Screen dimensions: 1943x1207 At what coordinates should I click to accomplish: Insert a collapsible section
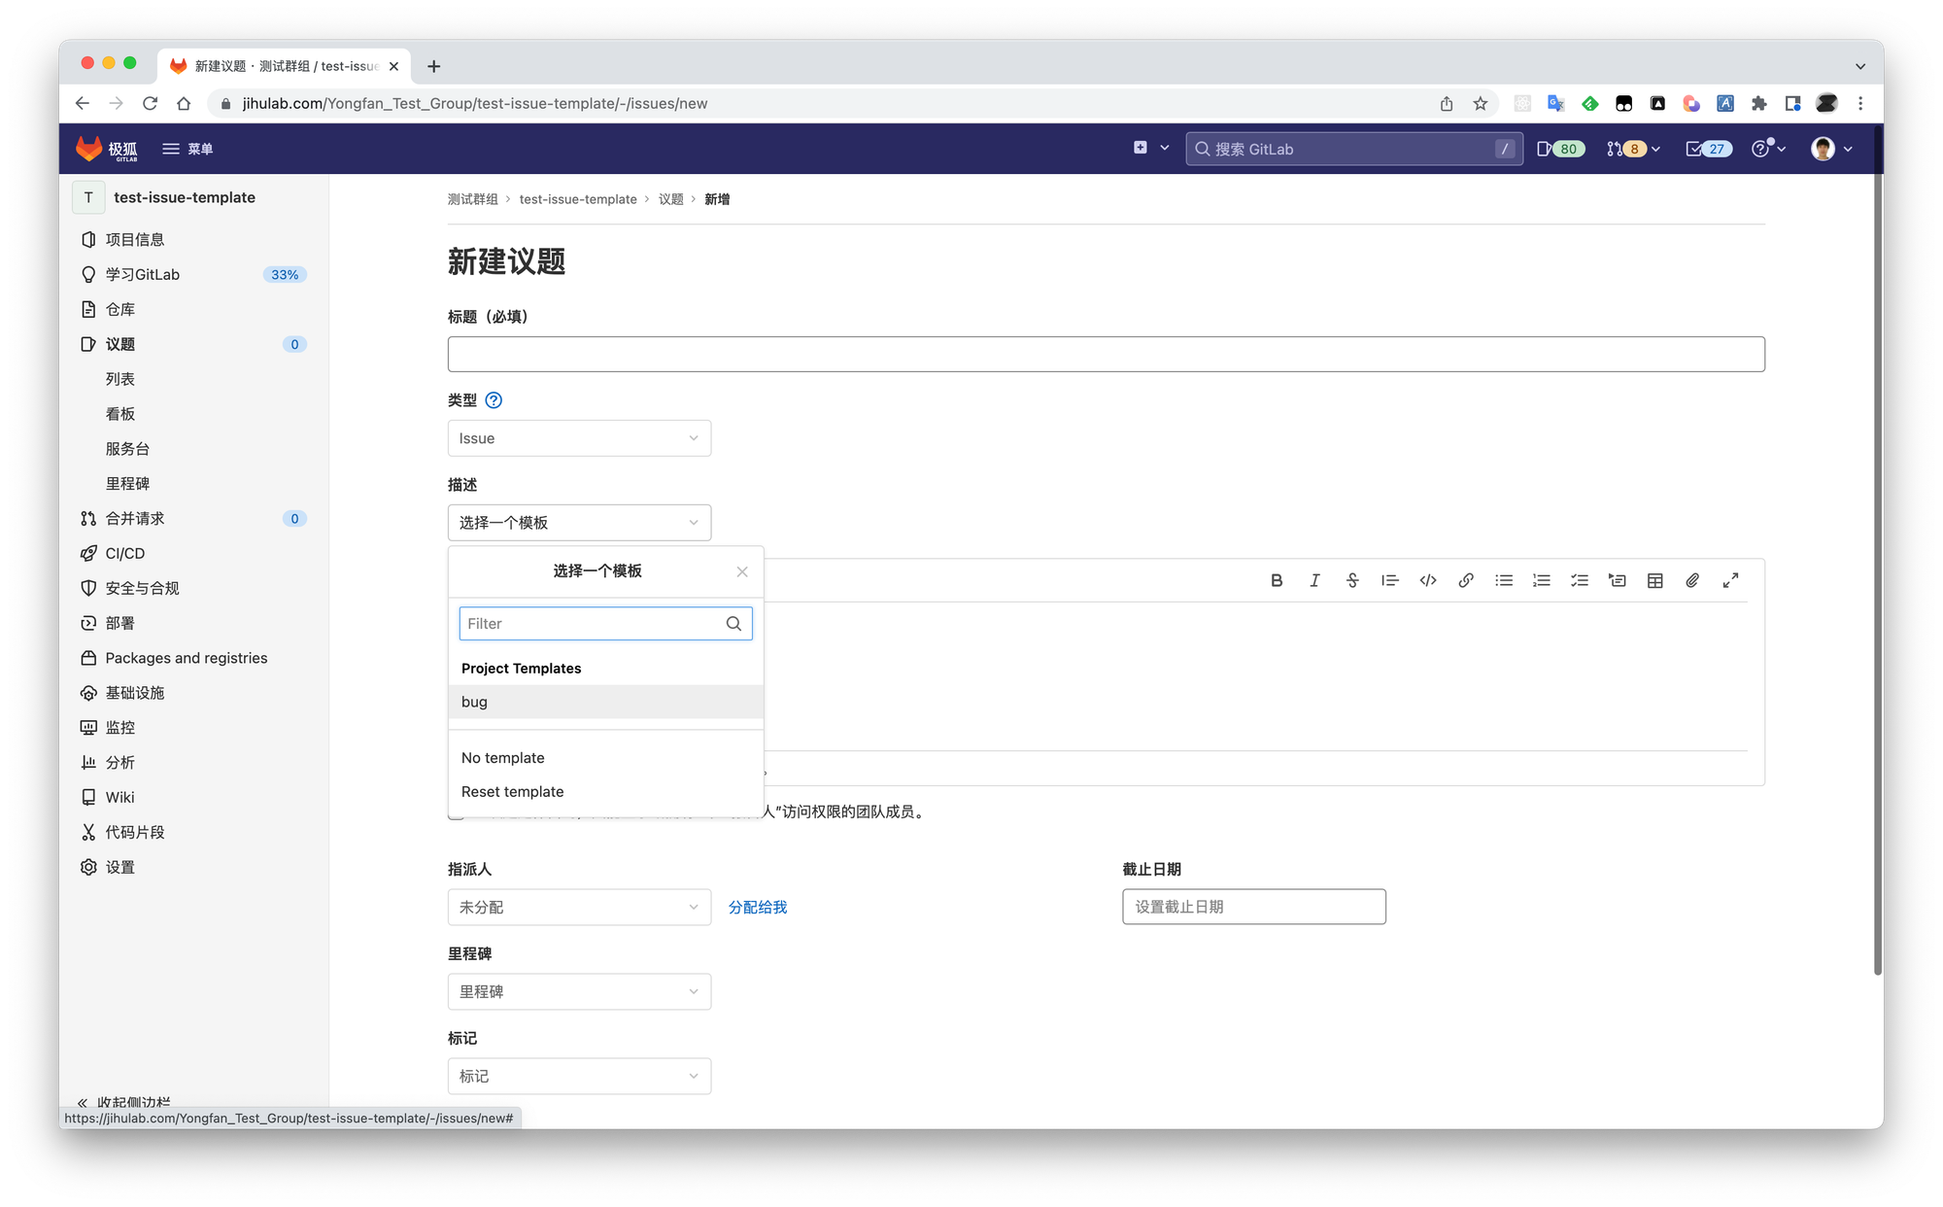[x=1618, y=580]
